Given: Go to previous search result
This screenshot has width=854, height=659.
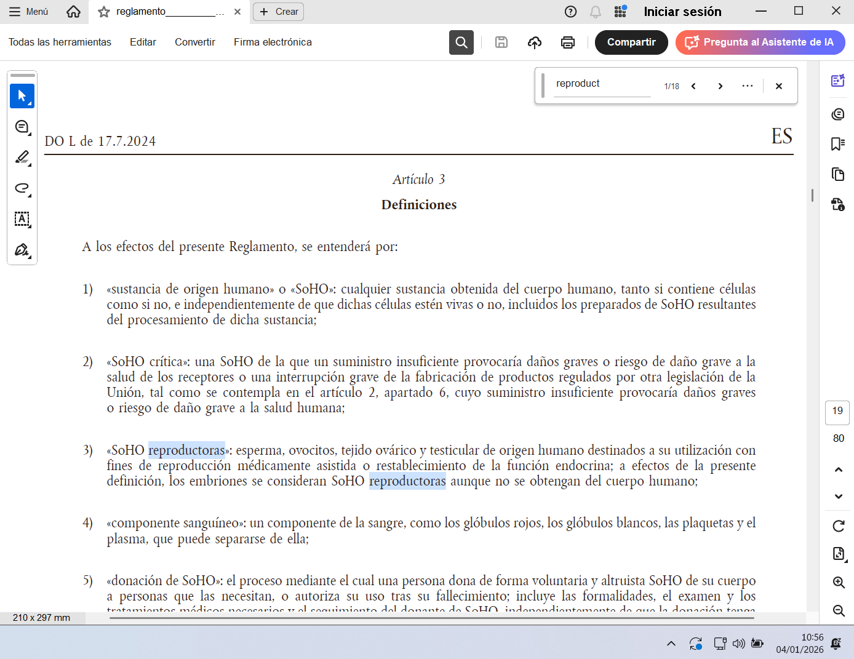Looking at the screenshot, I should click(x=693, y=86).
